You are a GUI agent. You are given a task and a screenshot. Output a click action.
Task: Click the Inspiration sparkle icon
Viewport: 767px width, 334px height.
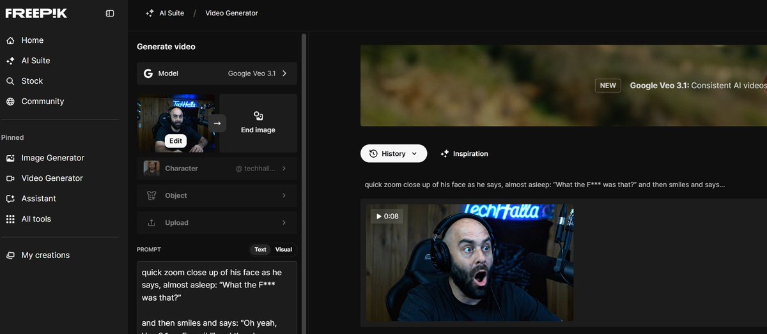tap(445, 154)
